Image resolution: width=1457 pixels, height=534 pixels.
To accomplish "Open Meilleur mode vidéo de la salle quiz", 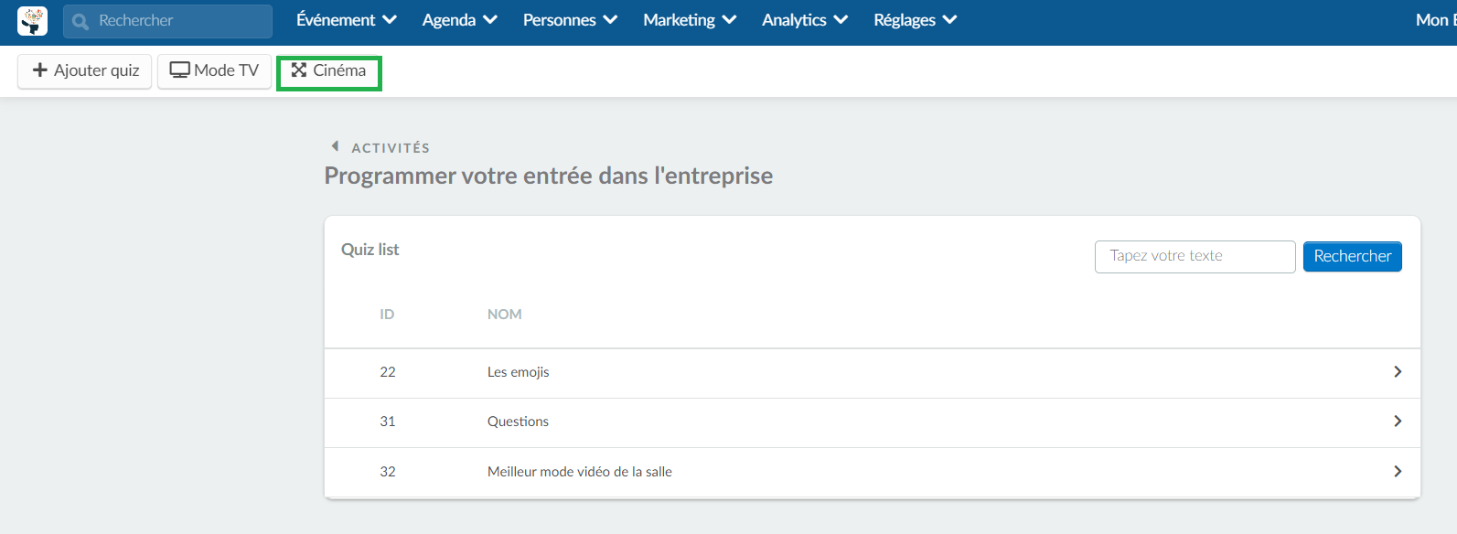I will pos(872,473).
